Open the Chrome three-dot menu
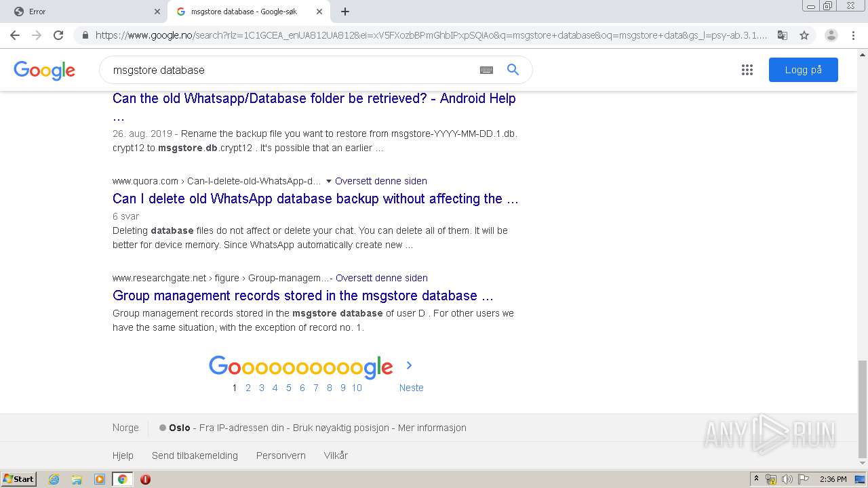 [x=854, y=35]
